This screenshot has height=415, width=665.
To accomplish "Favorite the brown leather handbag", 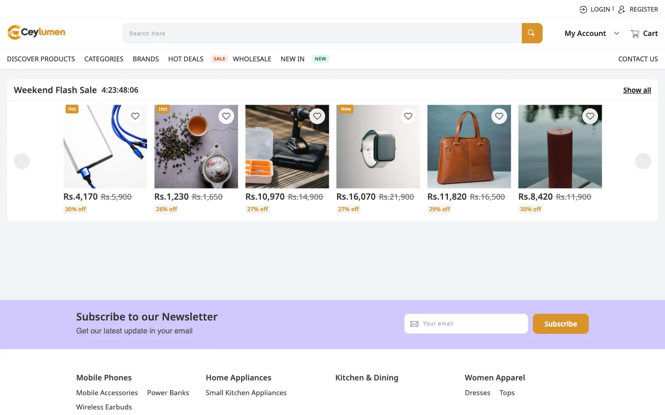I will [499, 116].
